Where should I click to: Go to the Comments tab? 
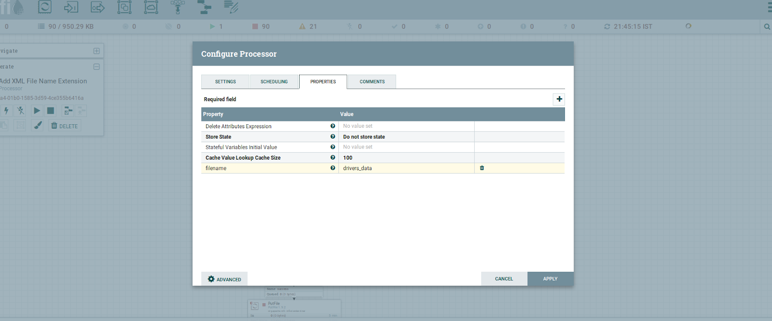tap(372, 82)
